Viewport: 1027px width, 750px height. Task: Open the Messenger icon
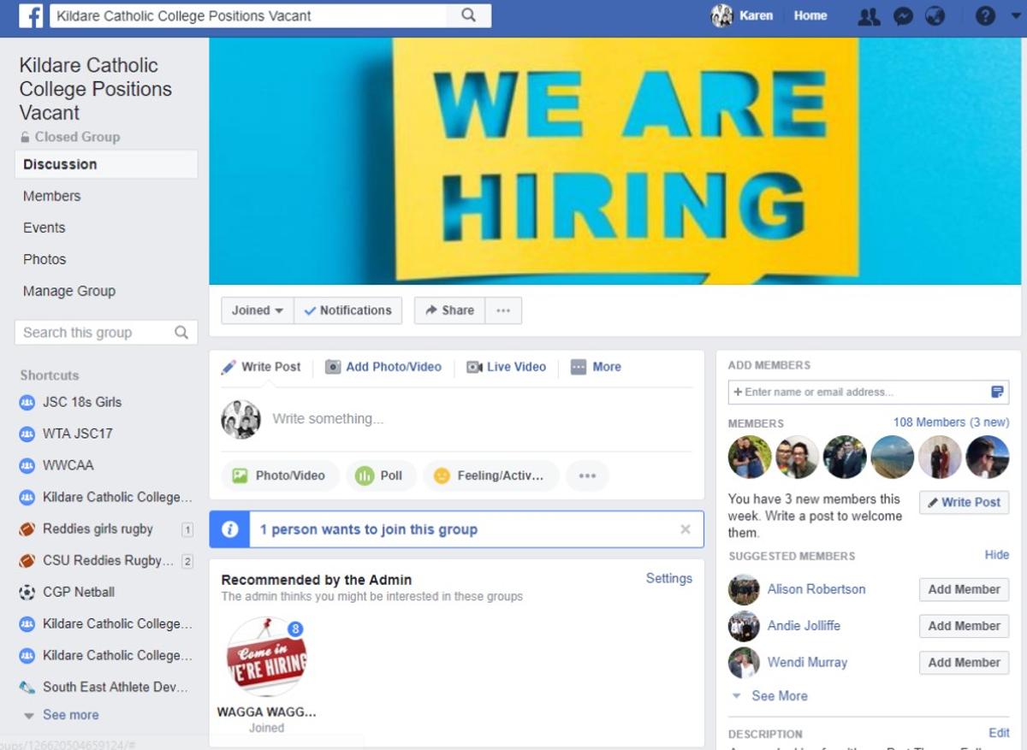(x=903, y=16)
